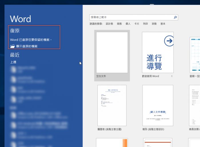Open the 報告 (高階主管設計) template

[x=158, y=105]
